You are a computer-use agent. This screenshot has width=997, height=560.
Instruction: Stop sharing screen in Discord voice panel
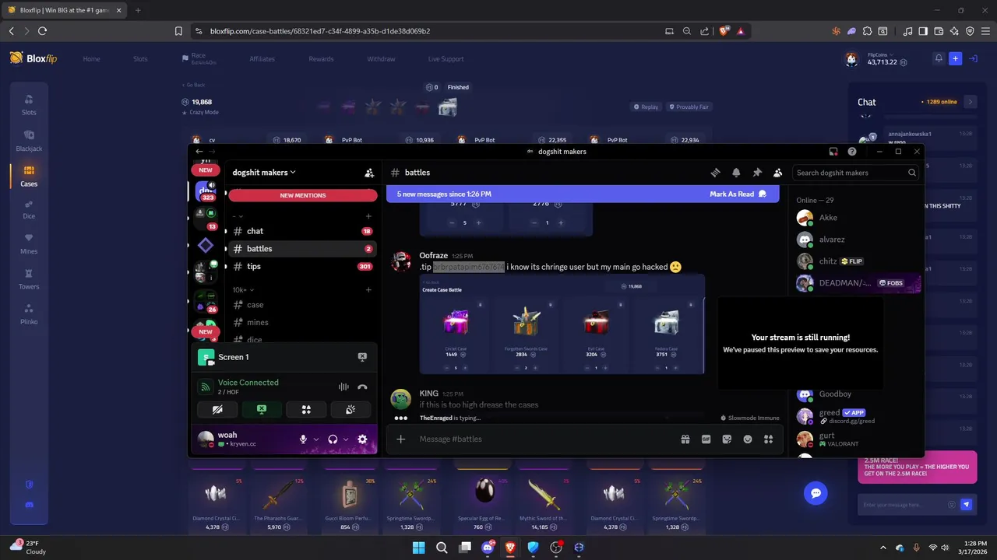pos(262,409)
